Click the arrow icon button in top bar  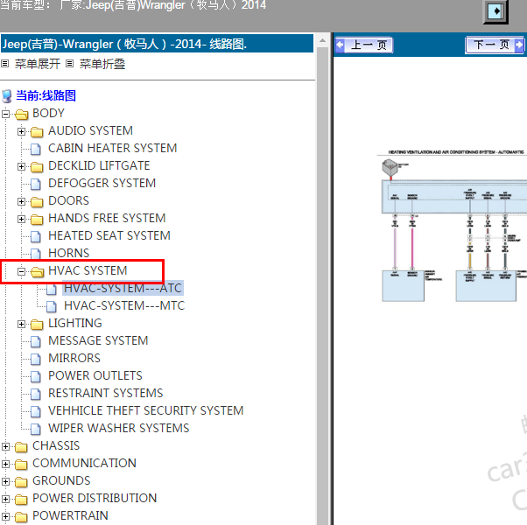point(495,11)
